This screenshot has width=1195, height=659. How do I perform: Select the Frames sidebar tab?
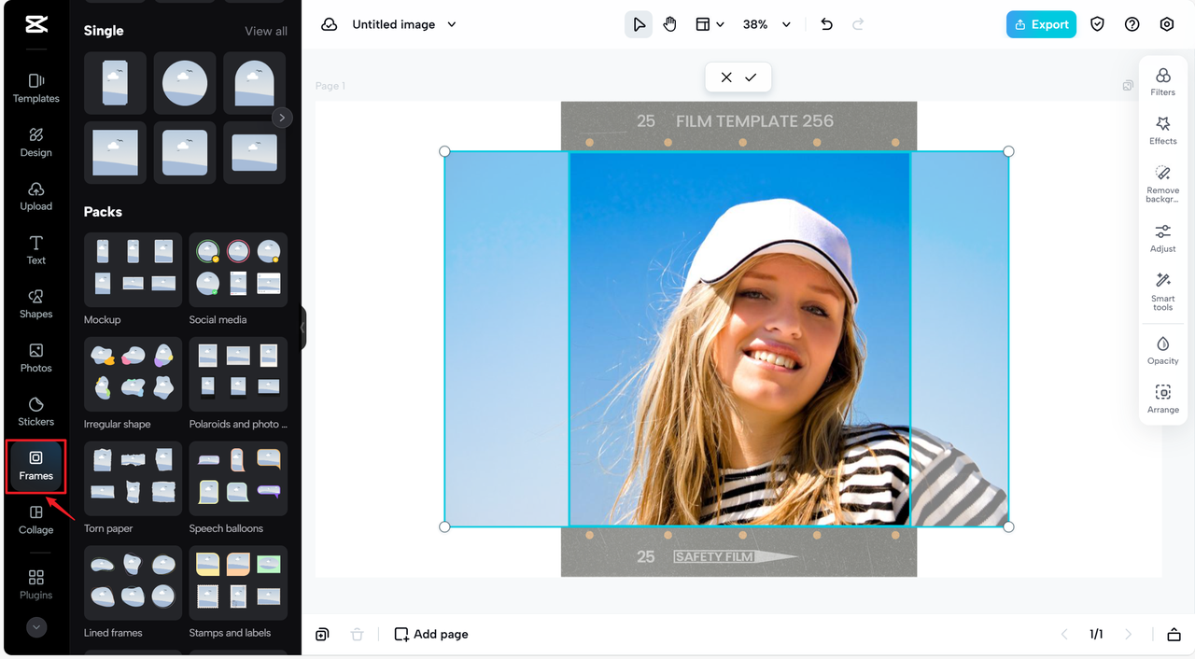[x=36, y=466]
